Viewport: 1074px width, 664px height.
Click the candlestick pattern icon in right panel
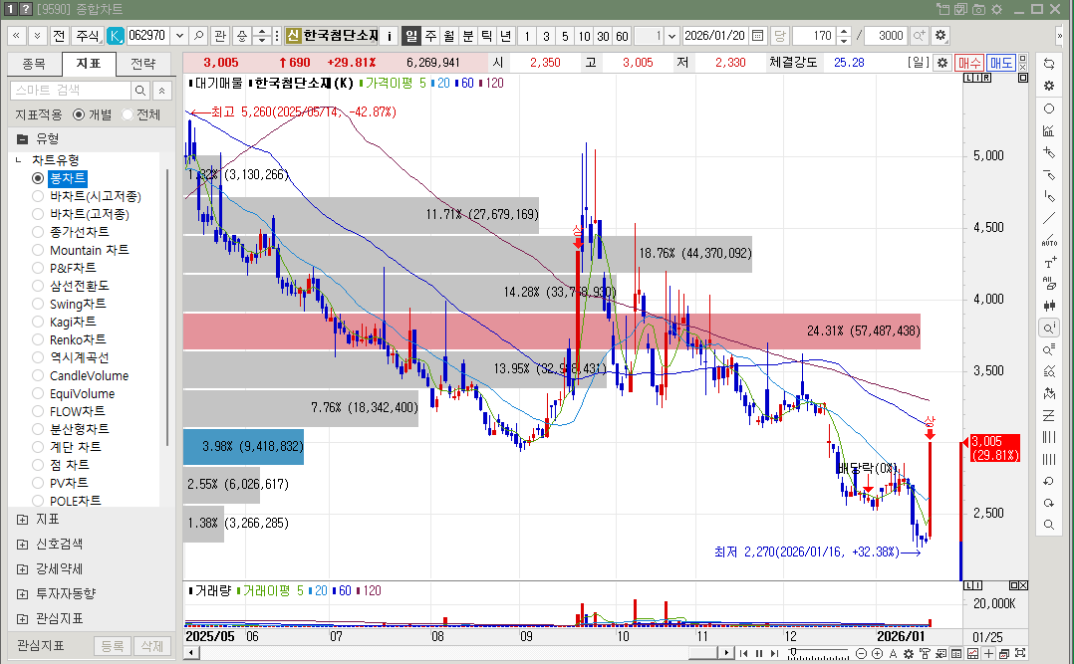pos(1049,306)
